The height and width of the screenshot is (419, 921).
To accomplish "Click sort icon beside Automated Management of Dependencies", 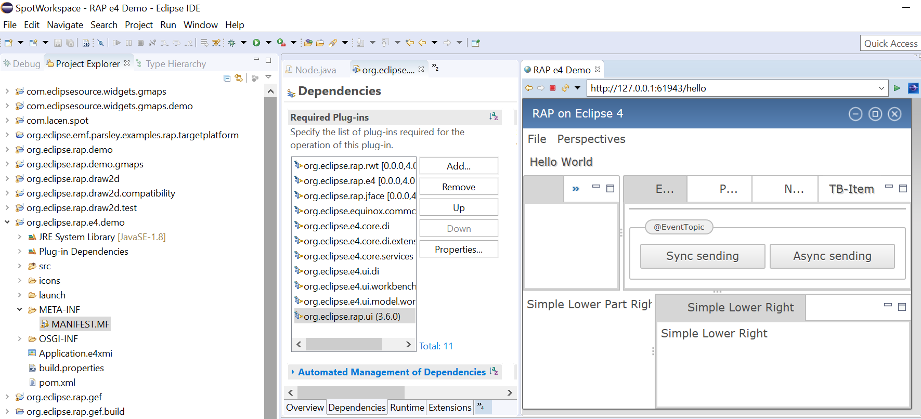I will [494, 371].
